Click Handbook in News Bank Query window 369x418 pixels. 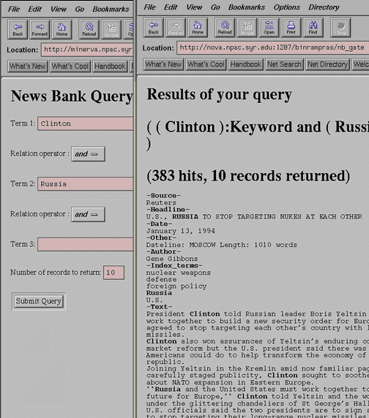coord(110,66)
